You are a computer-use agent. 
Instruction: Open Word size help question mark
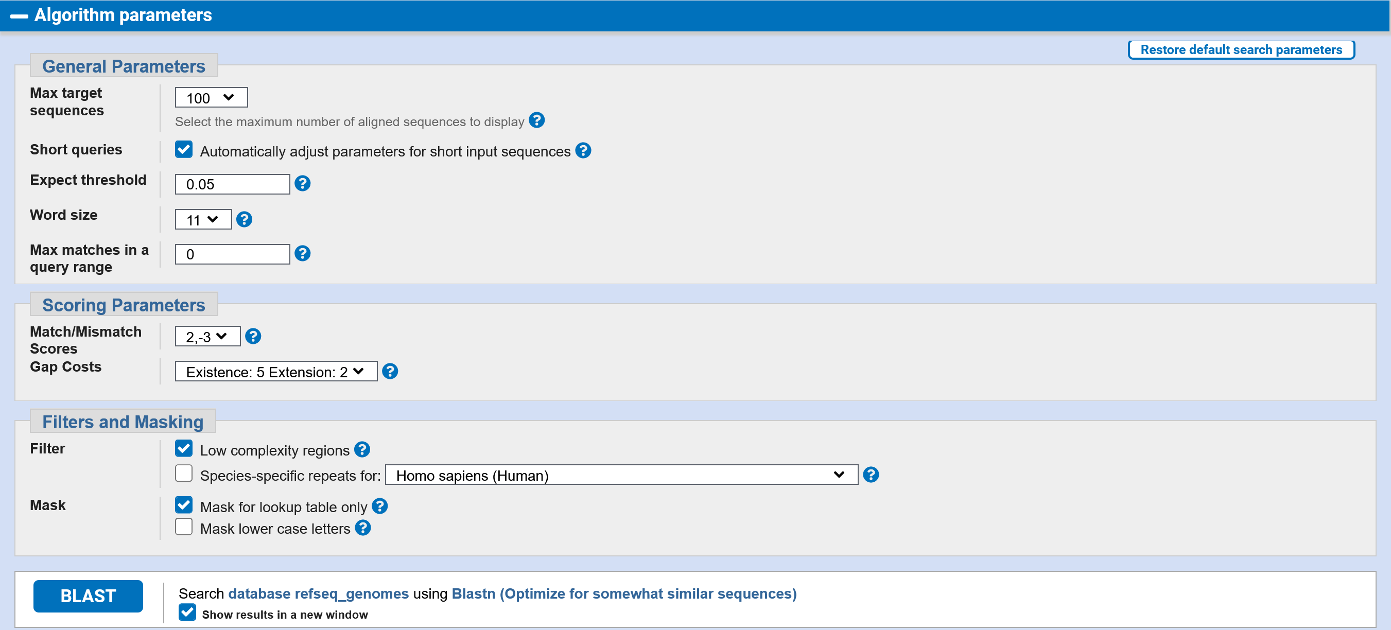[244, 220]
